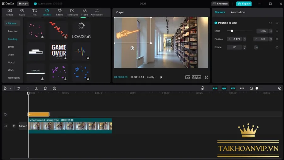Choose the GAME OVER sticker
The width and height of the screenshot is (284, 160).
[x=58, y=51]
